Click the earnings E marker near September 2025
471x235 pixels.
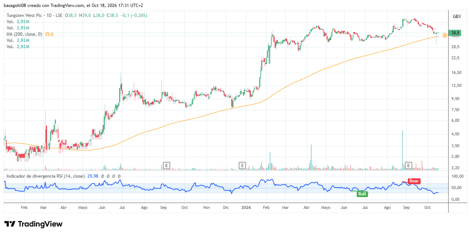(x=167, y=165)
